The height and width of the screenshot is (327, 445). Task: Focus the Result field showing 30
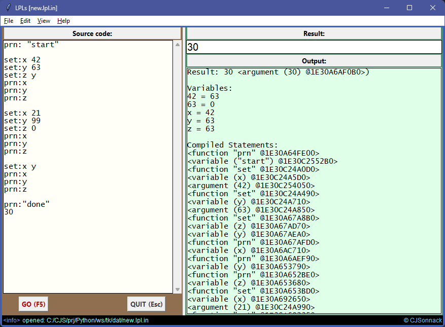tap(314, 47)
